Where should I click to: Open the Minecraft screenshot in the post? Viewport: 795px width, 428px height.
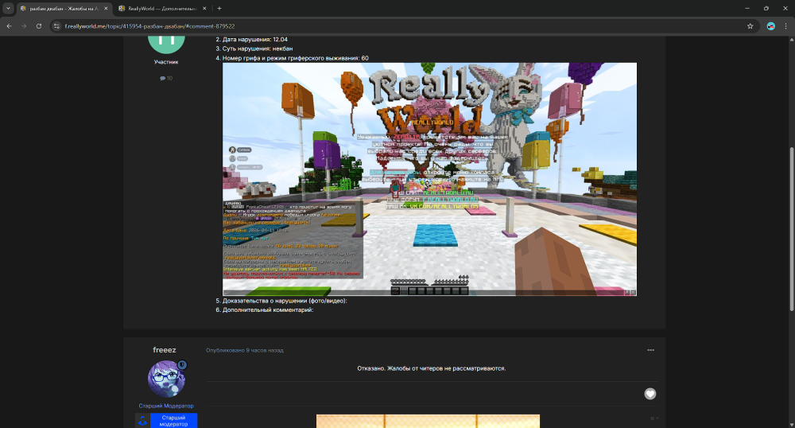tap(429, 179)
